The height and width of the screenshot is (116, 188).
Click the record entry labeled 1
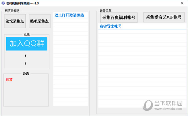(25, 56)
